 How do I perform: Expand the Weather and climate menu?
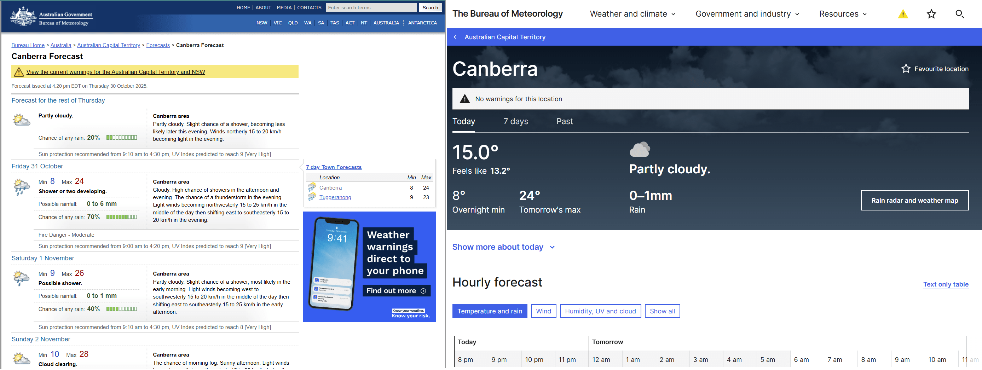(632, 14)
